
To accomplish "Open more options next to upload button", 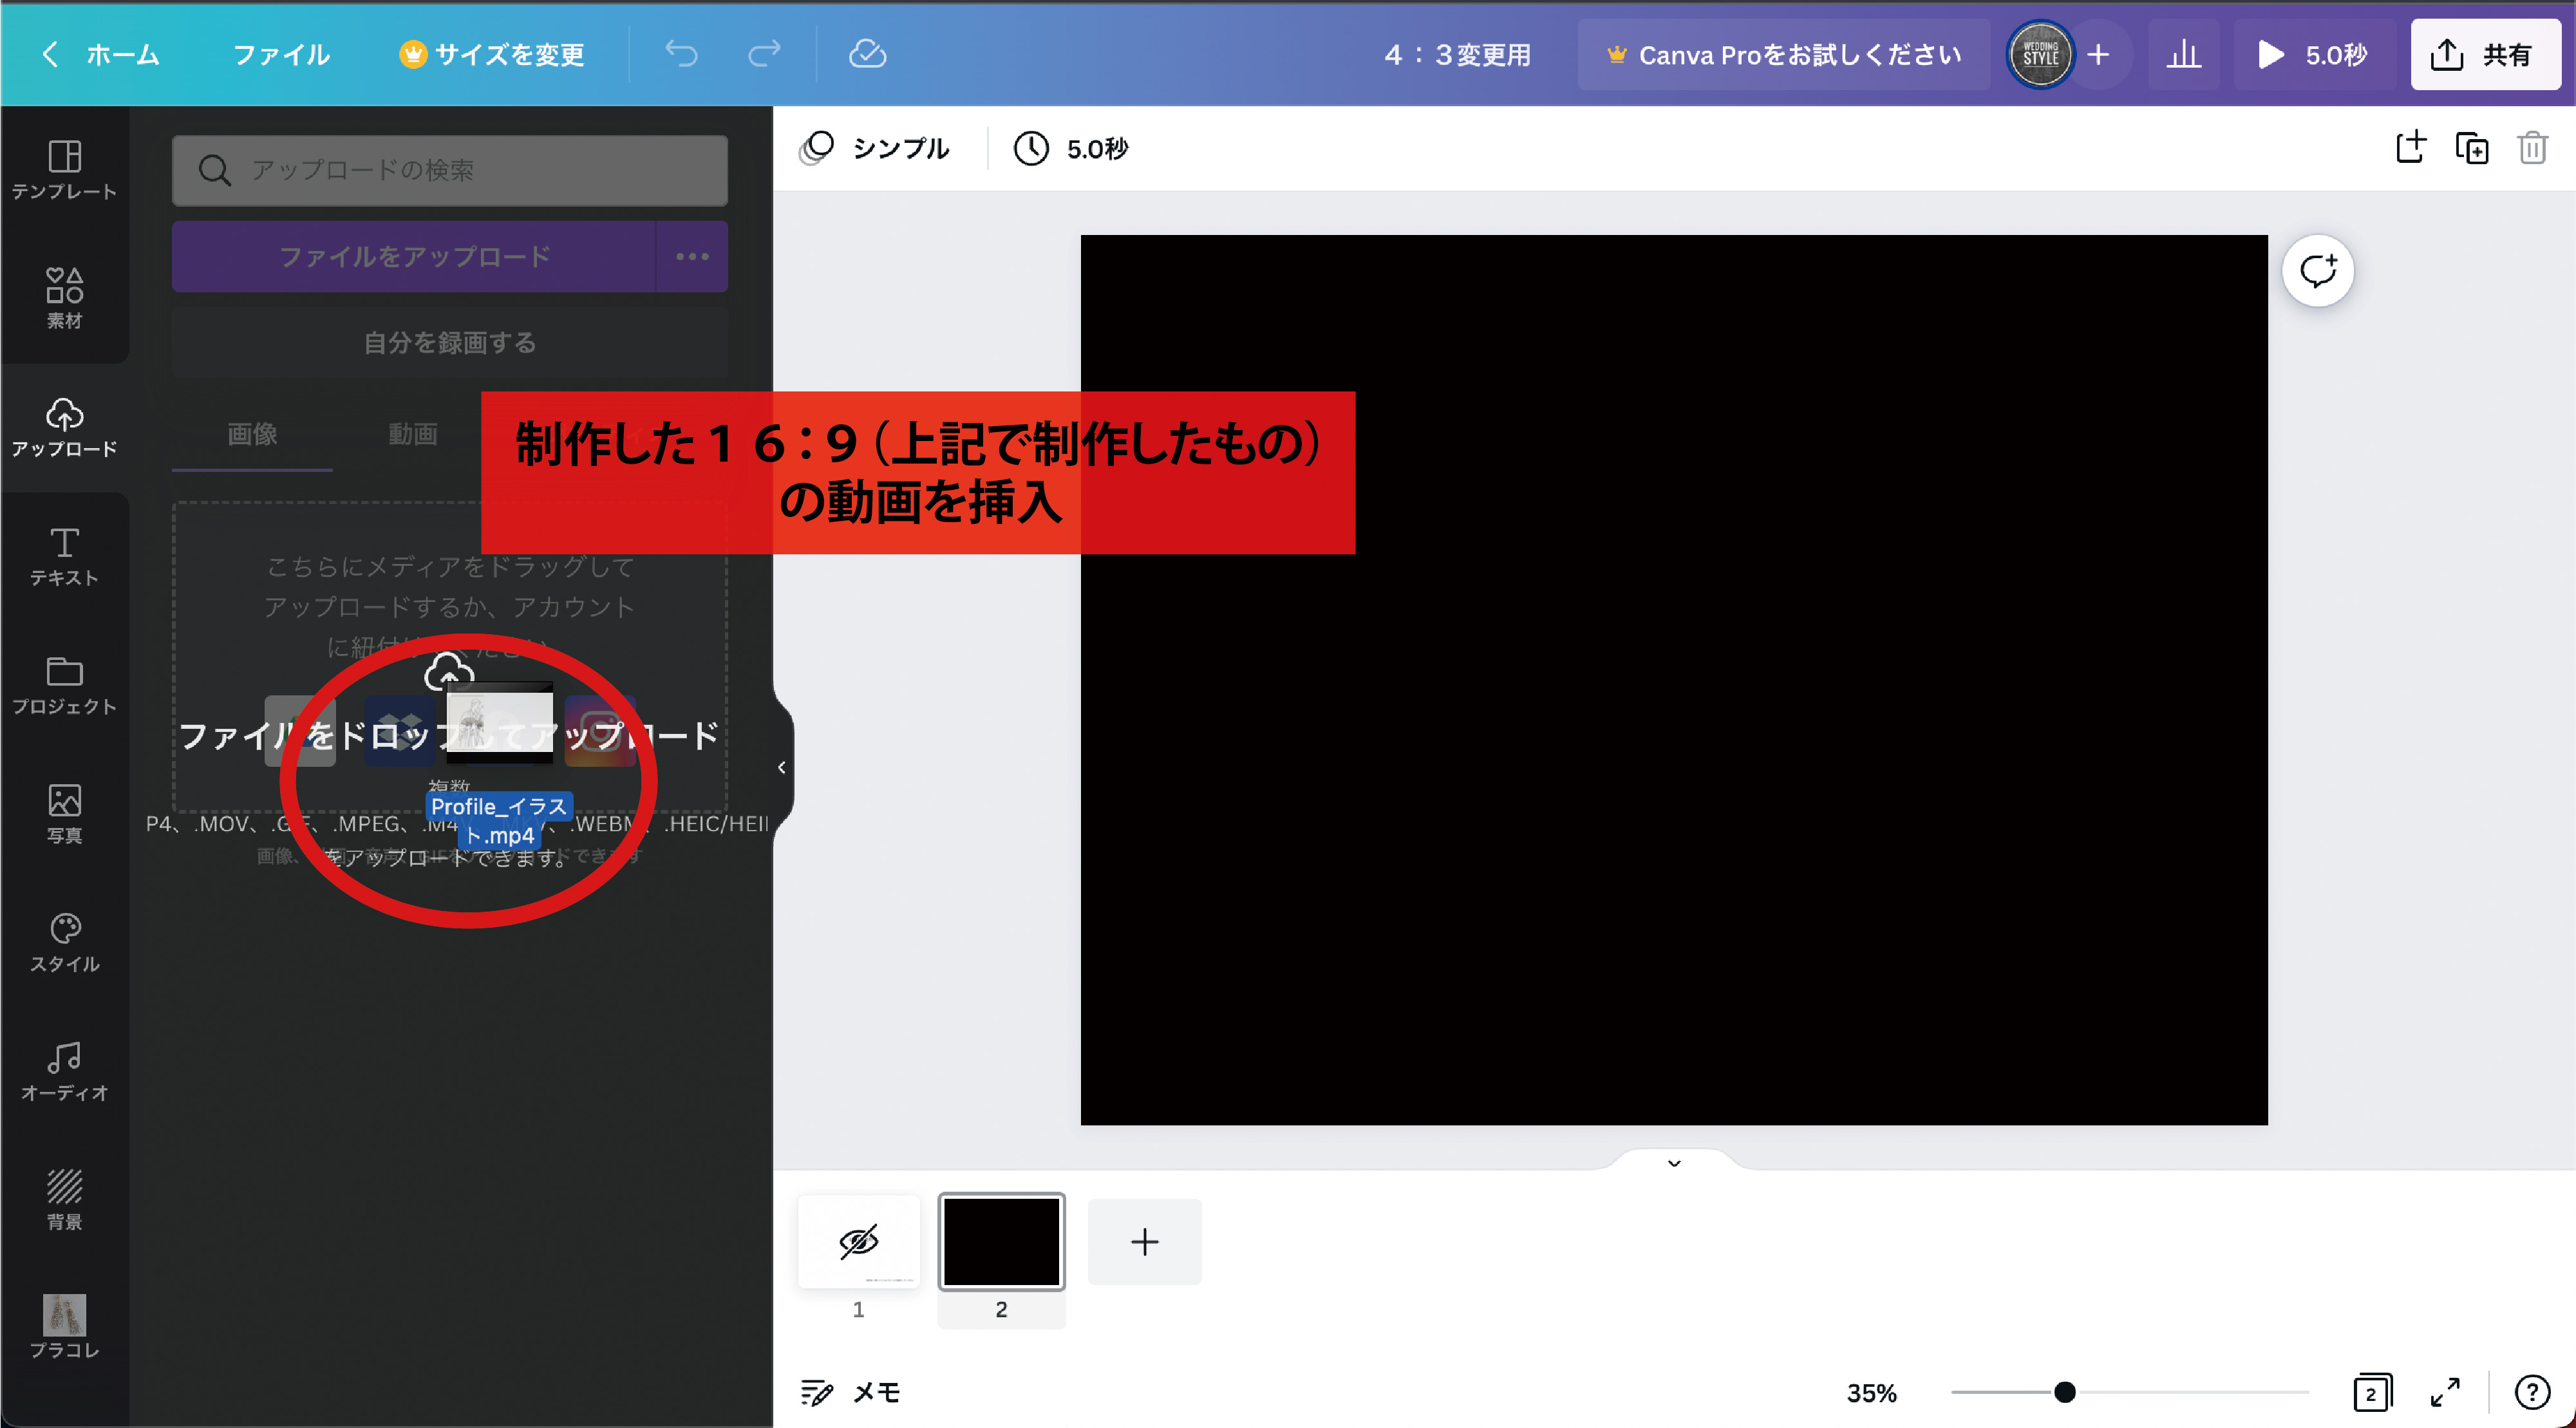I will point(692,257).
